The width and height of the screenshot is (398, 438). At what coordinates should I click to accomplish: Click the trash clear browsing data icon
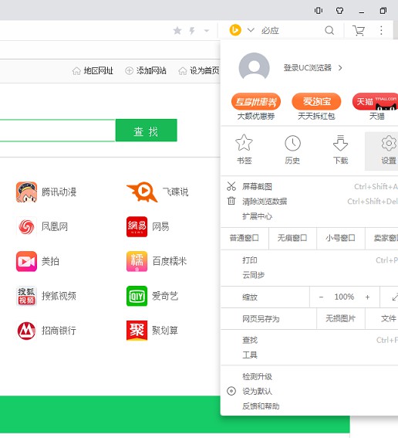(231, 201)
